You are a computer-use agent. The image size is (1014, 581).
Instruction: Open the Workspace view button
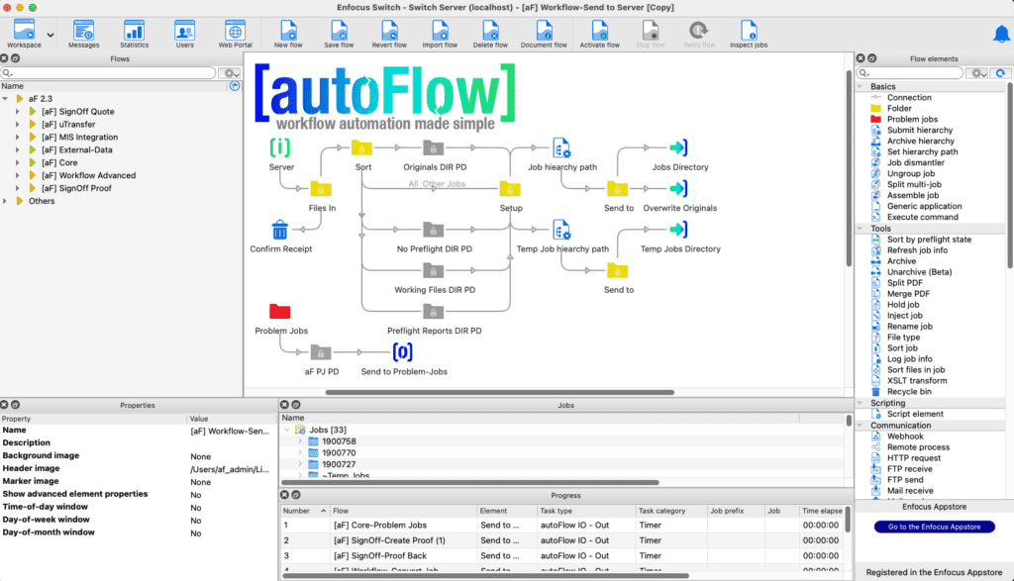(x=24, y=34)
